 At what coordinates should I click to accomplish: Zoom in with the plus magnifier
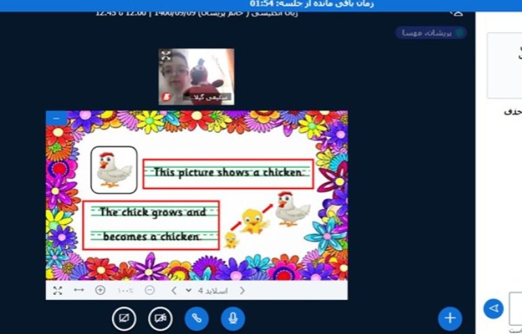coord(100,290)
